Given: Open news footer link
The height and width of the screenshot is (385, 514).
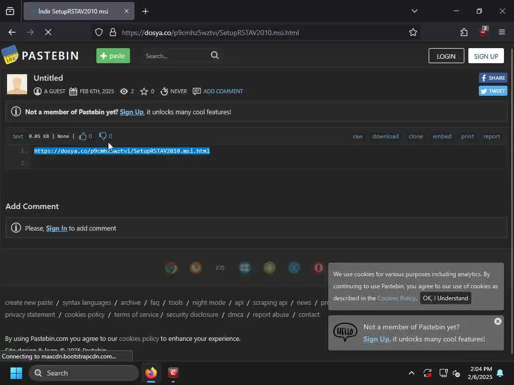Looking at the screenshot, I should (304, 302).
